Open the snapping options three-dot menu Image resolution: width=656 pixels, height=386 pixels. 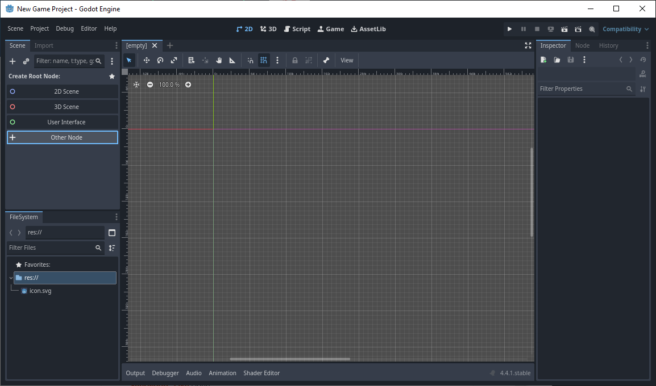click(277, 60)
